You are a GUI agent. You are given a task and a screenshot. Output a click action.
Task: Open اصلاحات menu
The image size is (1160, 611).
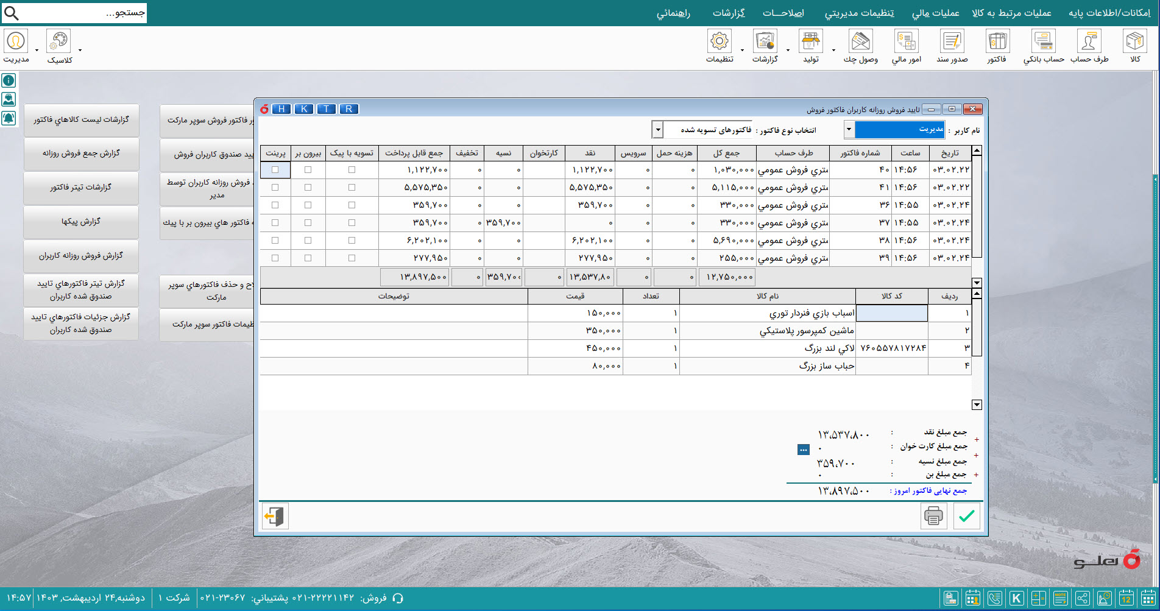click(783, 13)
